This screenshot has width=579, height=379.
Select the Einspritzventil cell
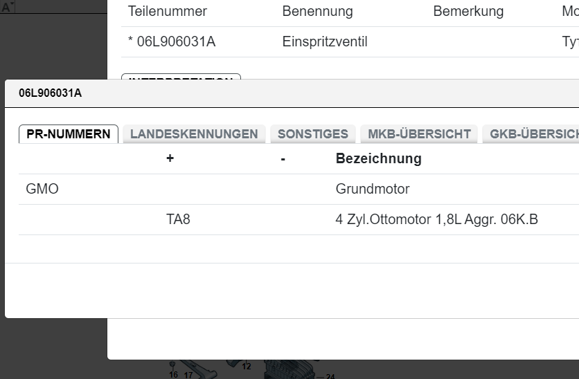click(x=325, y=42)
